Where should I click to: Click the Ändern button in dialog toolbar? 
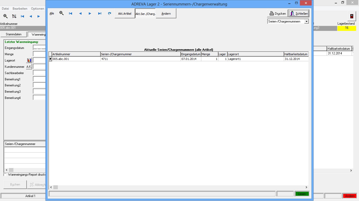[166, 13]
